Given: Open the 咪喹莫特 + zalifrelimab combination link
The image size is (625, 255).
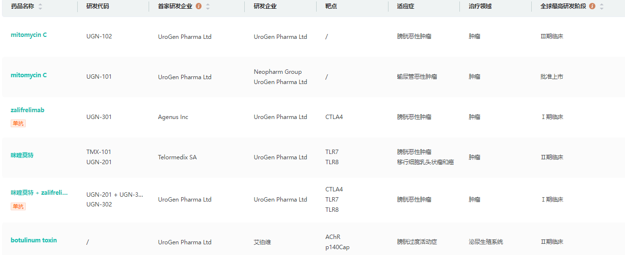Looking at the screenshot, I should click(x=39, y=193).
